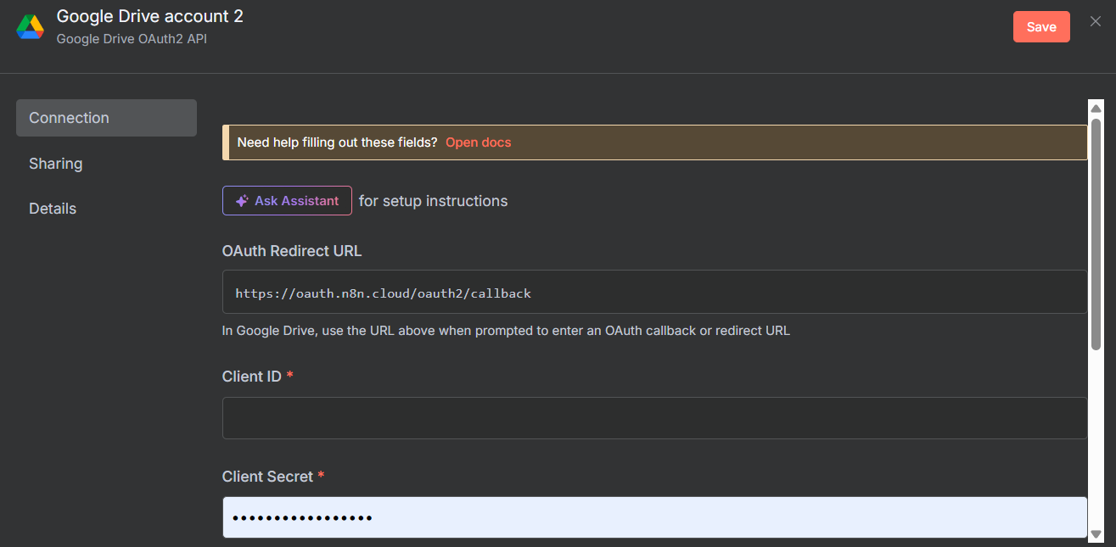This screenshot has height=547, width=1116.
Task: Save the Google Drive credential
Action: click(x=1040, y=26)
